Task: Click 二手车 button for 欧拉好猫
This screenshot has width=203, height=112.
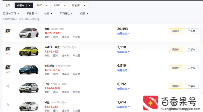Action: 192,68
